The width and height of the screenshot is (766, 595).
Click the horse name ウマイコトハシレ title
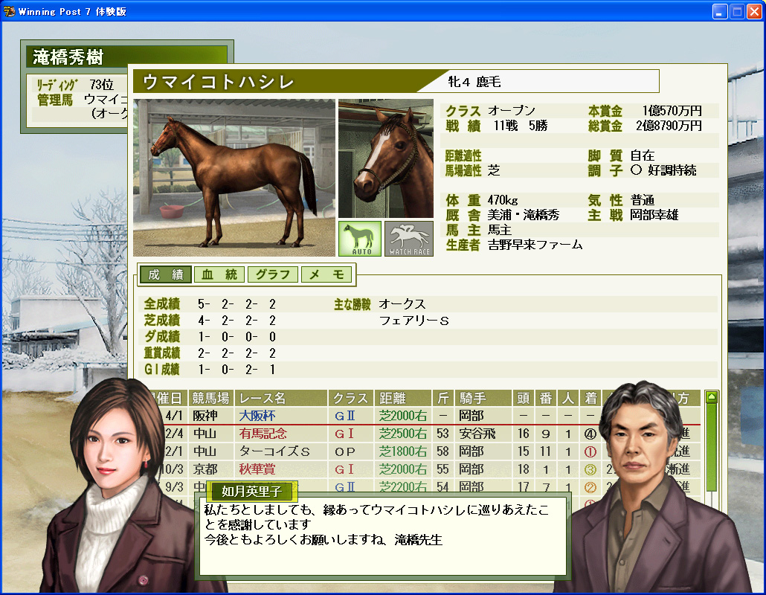219,82
